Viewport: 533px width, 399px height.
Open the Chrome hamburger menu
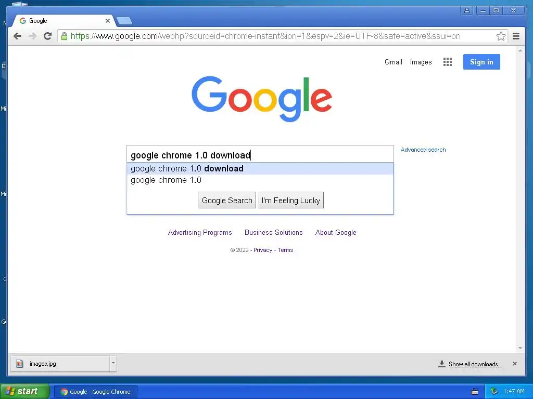(516, 36)
